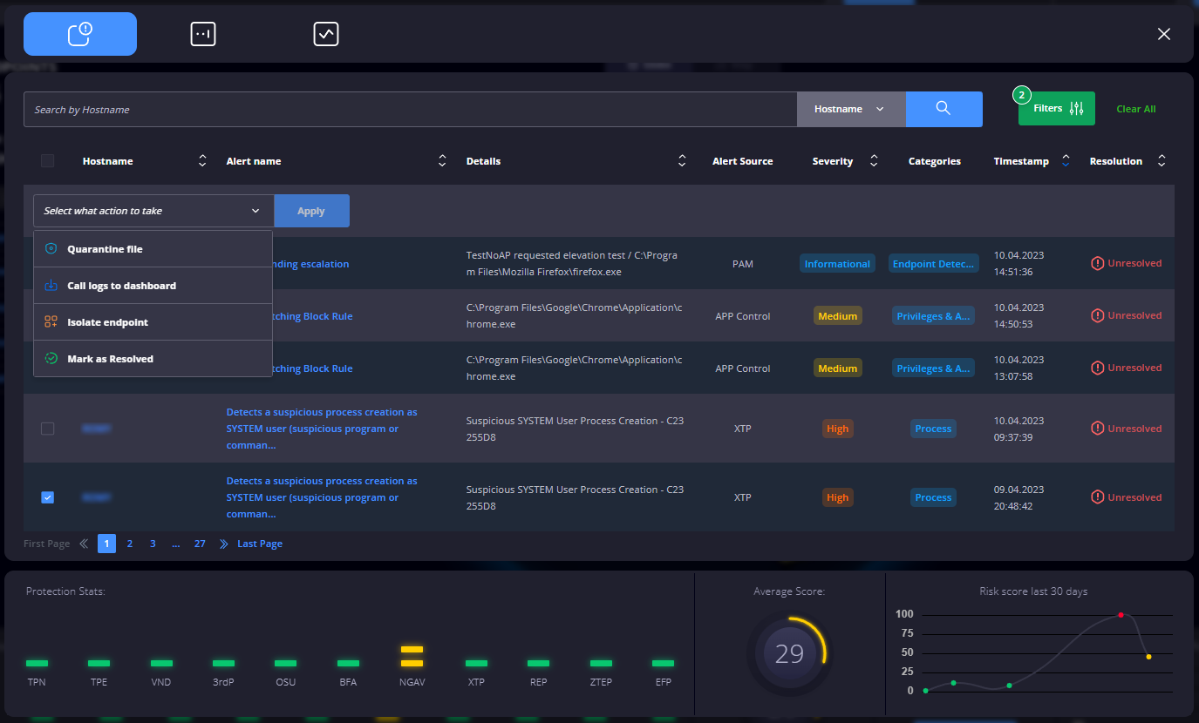Click Clear All filters link

click(1136, 109)
